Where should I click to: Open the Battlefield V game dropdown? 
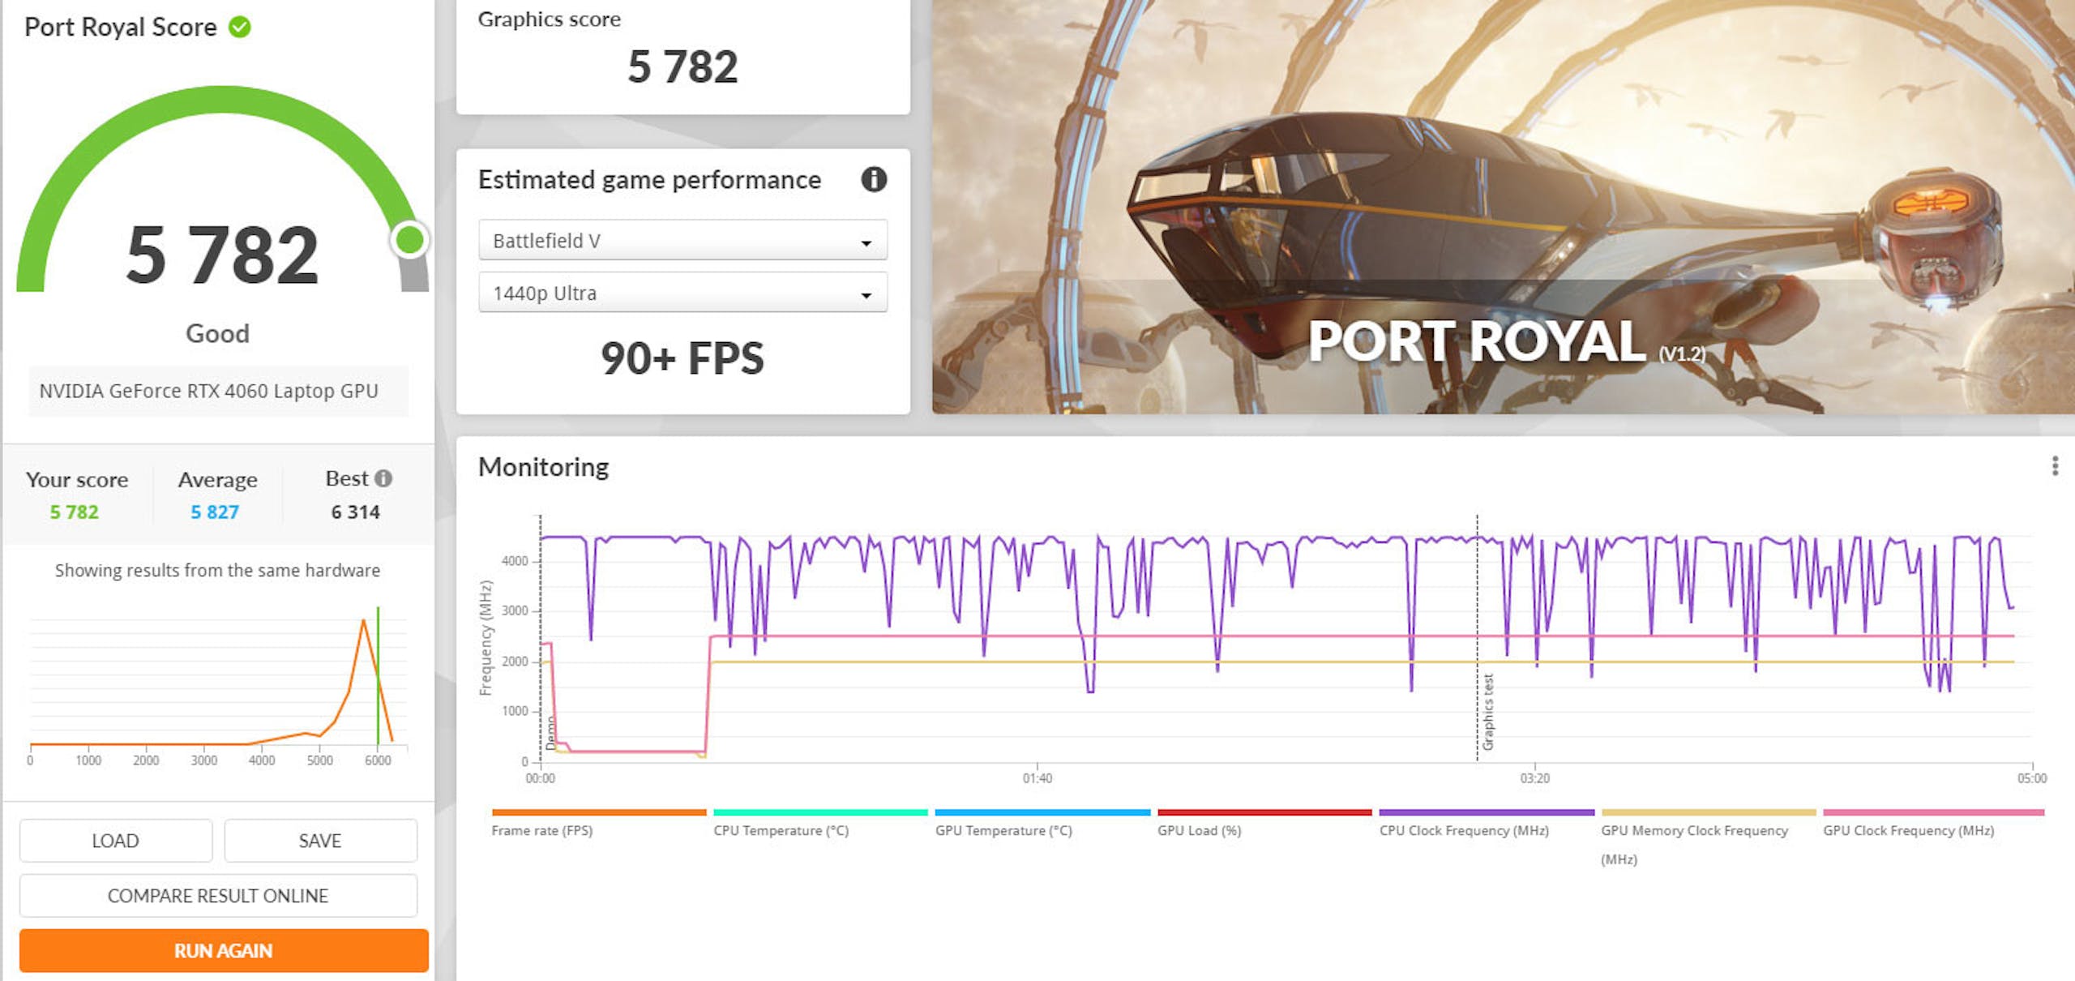682,240
